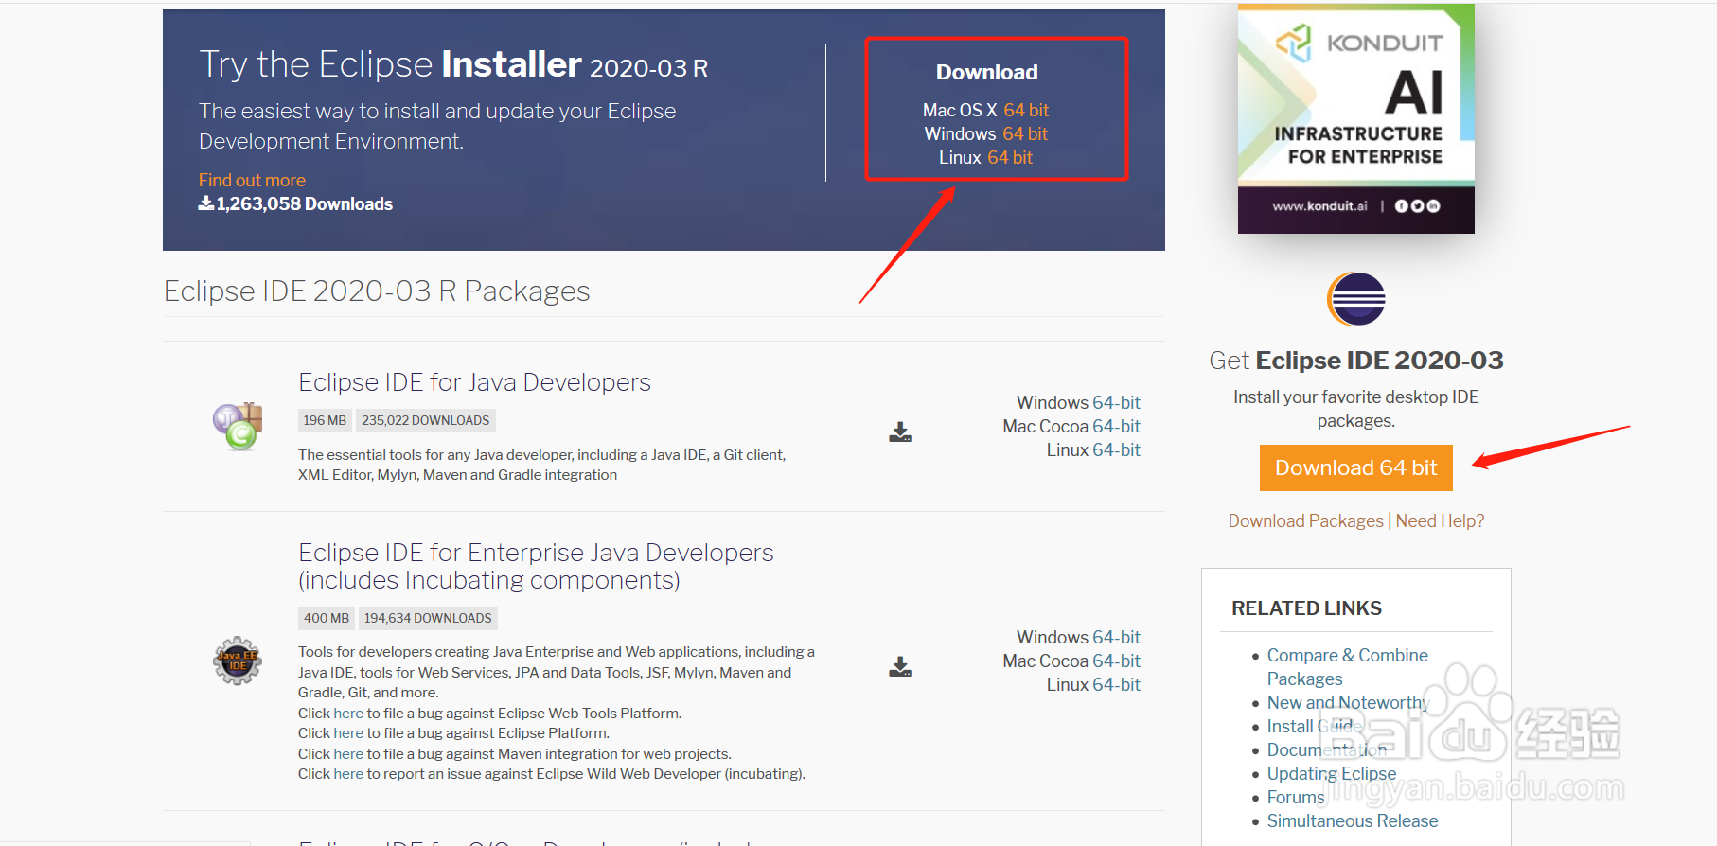Get Enterprise Java Mac Cocoa 64-bit package
The image size is (1717, 846).
(x=1116, y=661)
